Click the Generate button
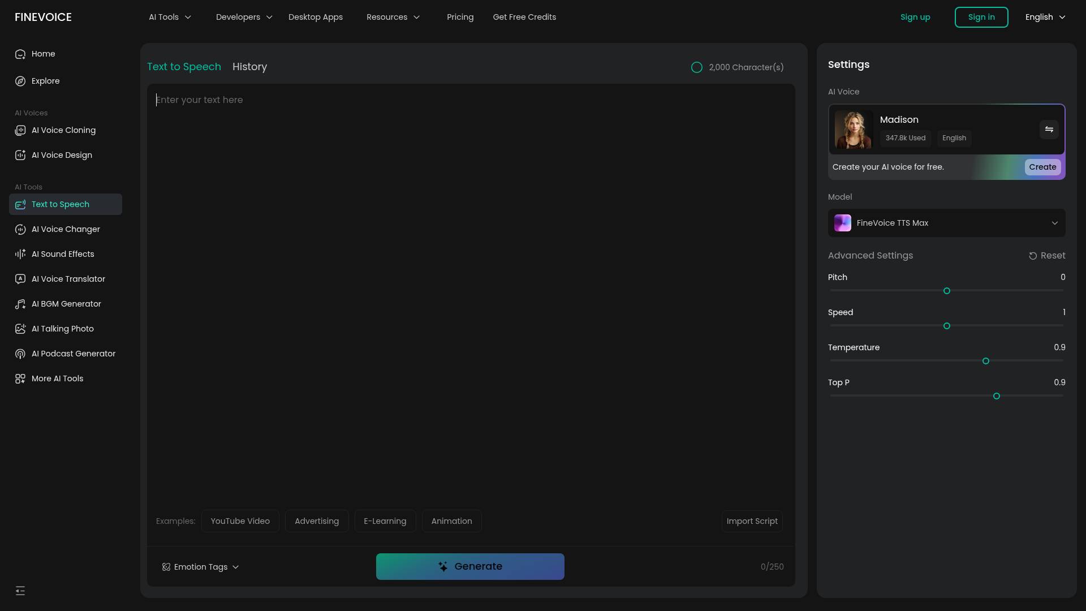Screen dimensions: 1086x611 [x=470, y=566]
